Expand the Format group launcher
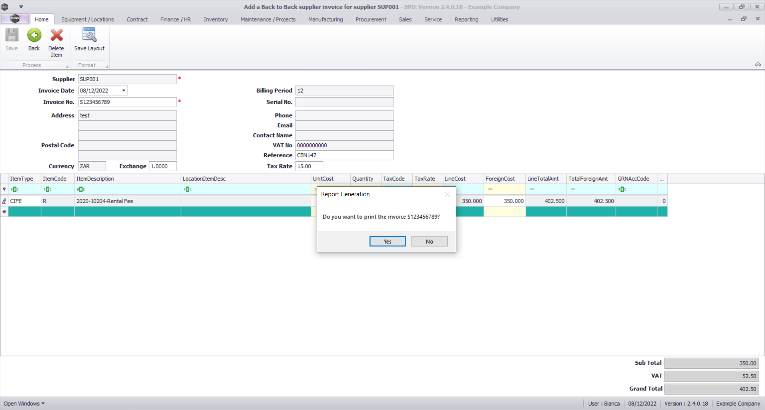The width and height of the screenshot is (765, 410). tap(107, 66)
